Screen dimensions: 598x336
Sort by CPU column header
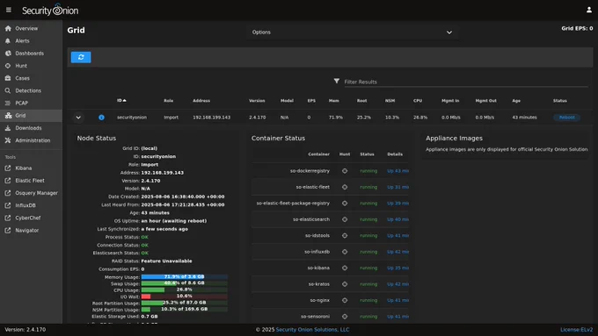pyautogui.click(x=418, y=101)
